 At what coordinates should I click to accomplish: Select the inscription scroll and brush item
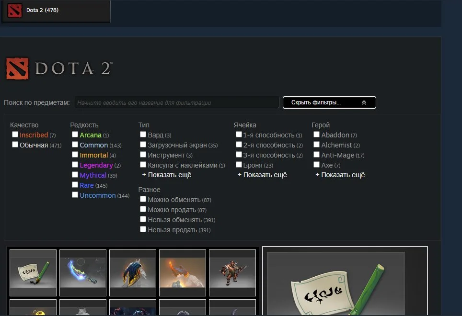pos(33,273)
